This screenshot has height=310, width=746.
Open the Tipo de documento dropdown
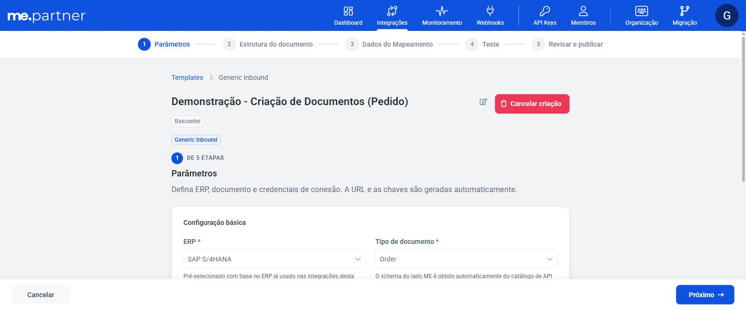coord(466,259)
